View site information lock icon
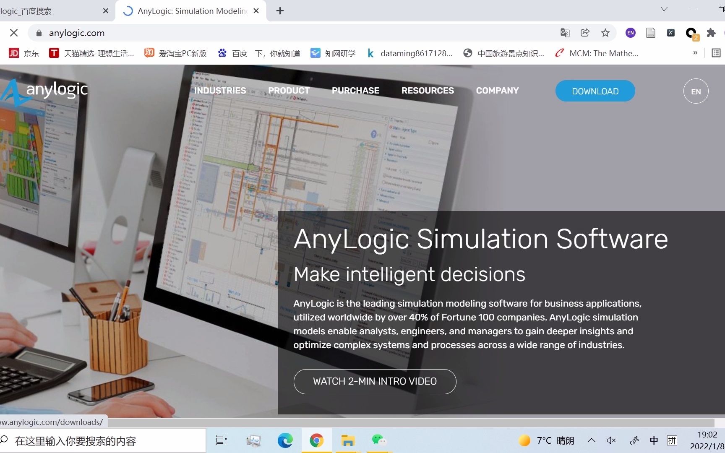Viewport: 725px width, 453px height. 39,33
